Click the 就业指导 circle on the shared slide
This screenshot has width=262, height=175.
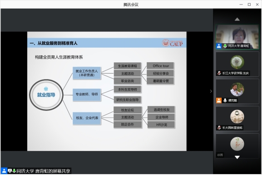46,95
